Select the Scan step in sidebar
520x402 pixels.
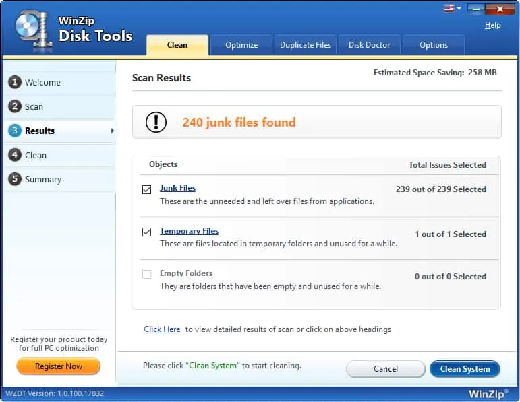click(x=60, y=106)
